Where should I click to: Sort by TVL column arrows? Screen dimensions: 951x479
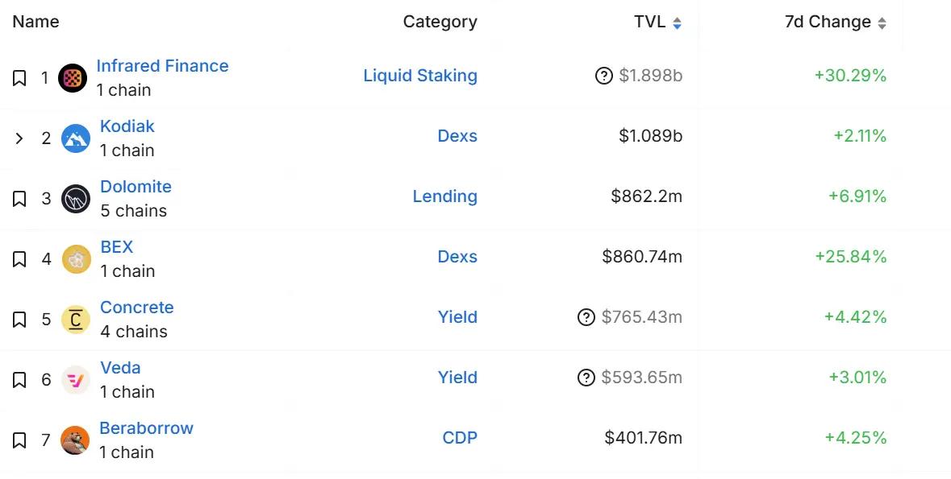coord(677,23)
